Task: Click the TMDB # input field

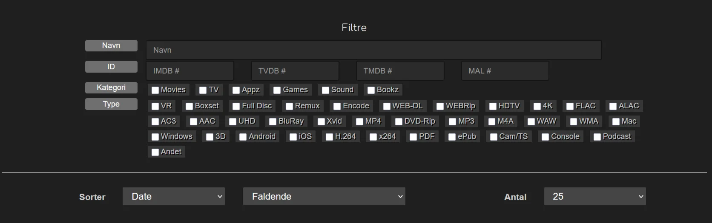Action: (400, 71)
